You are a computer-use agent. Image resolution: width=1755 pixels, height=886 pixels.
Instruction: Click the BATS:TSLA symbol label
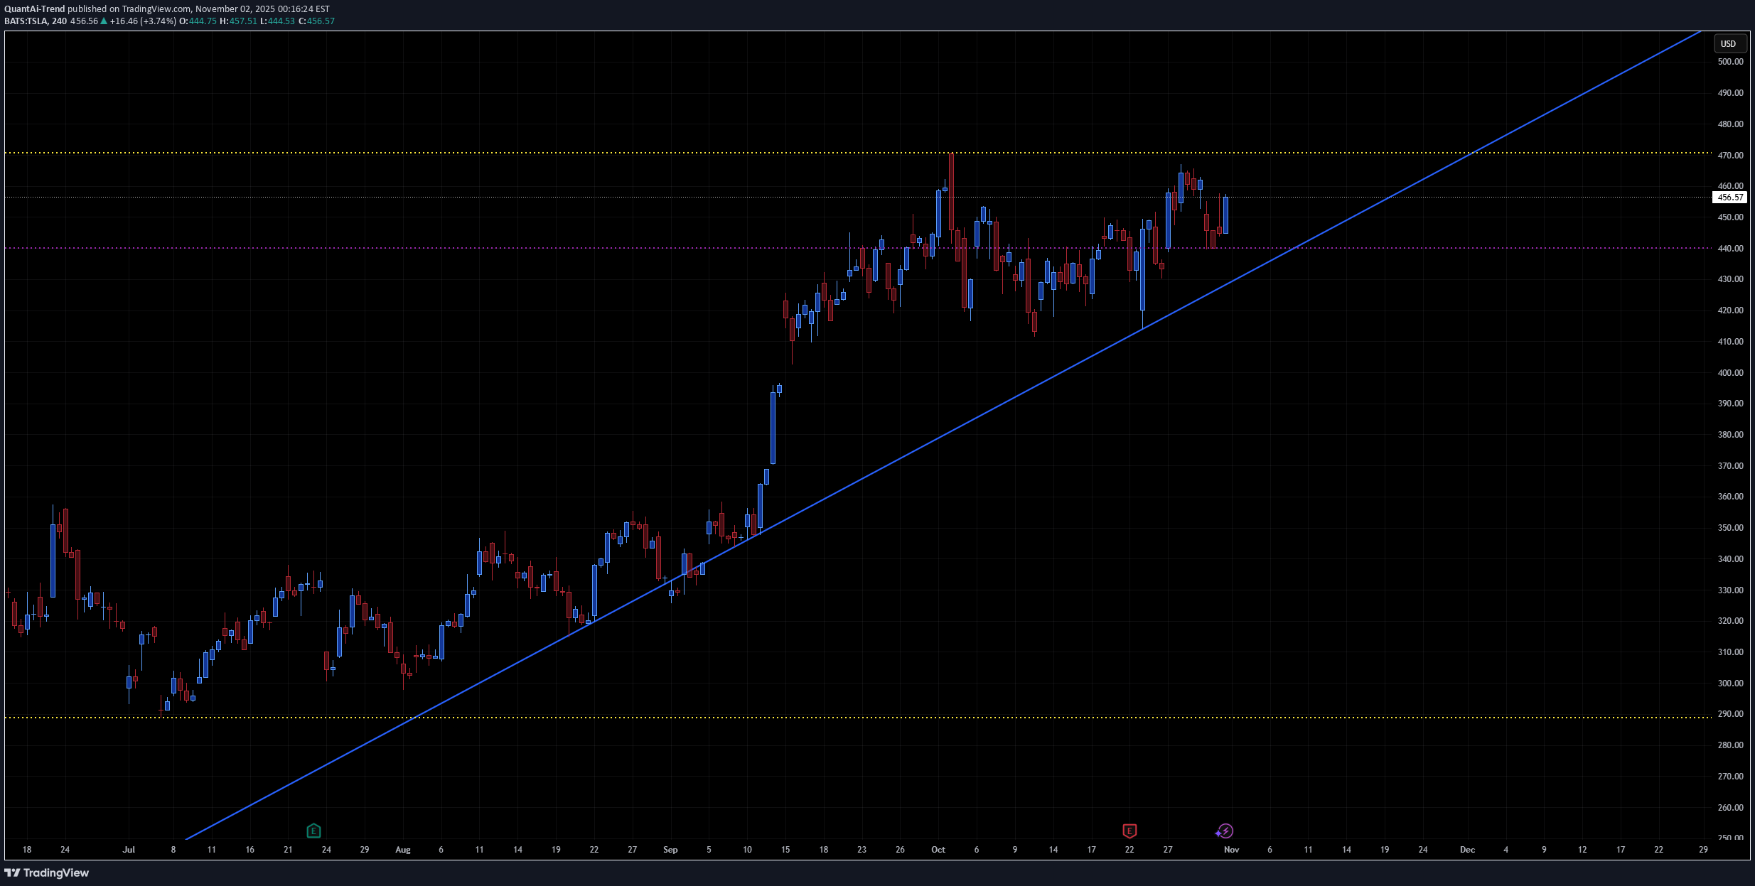[x=26, y=21]
